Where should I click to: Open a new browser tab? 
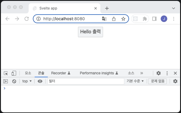[107, 8]
